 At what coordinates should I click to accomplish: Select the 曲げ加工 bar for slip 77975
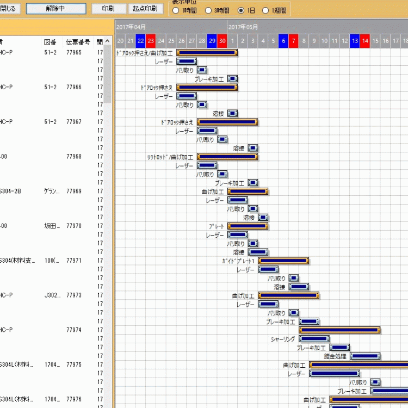[358, 365]
